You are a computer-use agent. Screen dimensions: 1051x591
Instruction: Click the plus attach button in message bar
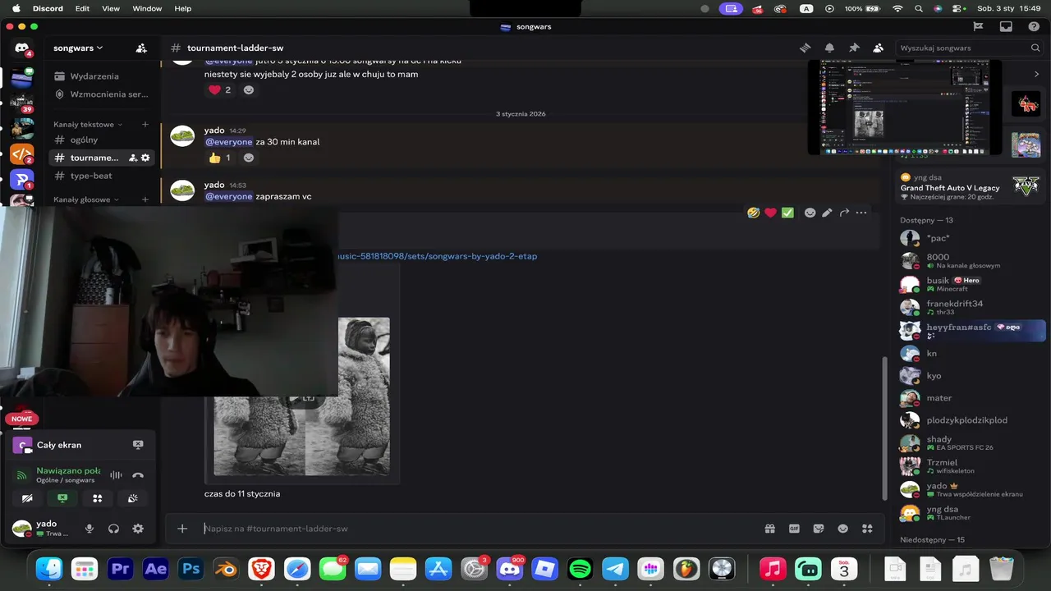(x=182, y=529)
